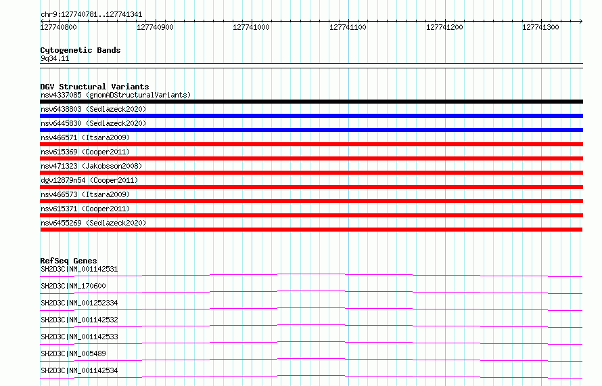Open variant nsv6438803 (Sedlazeck2020) label

coord(93,109)
